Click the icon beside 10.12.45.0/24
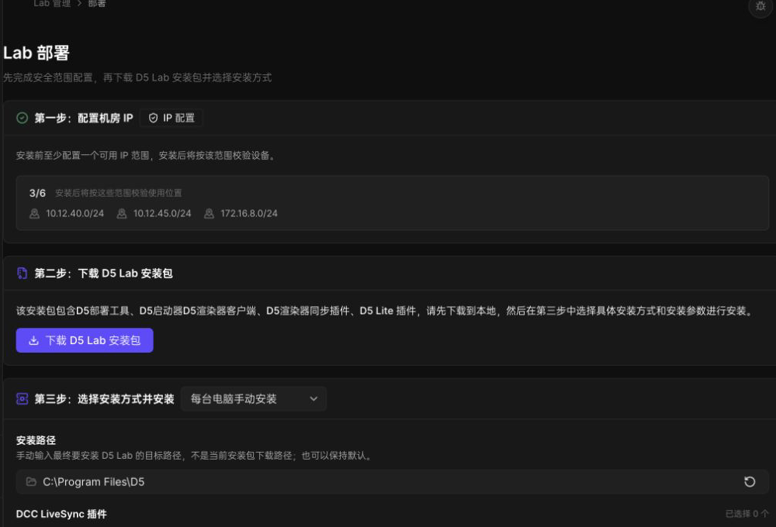The width and height of the screenshot is (776, 527). tap(122, 214)
